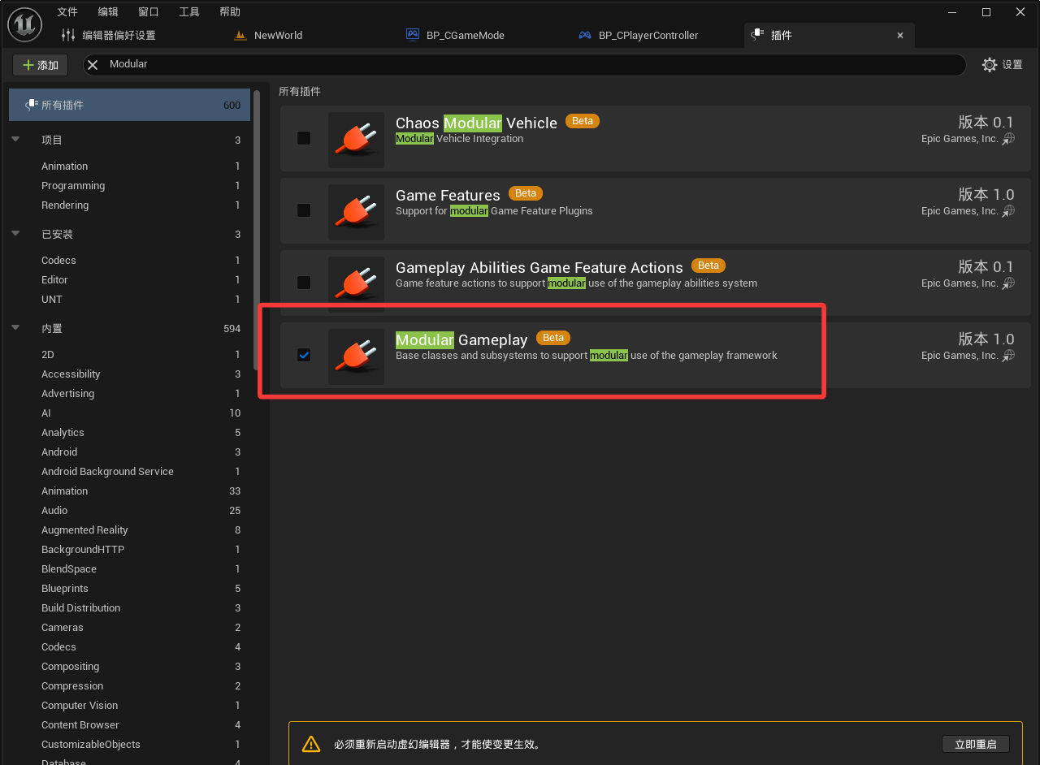Select the Build Distribution category
1040x765 pixels.
tap(129, 607)
